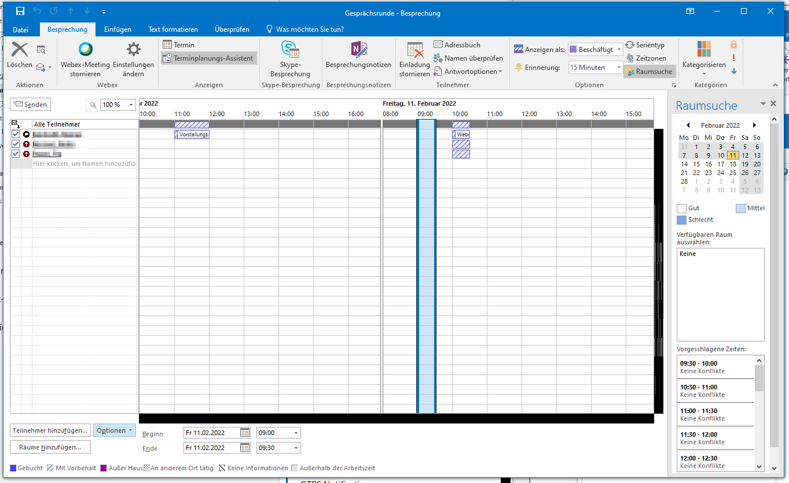Click 'Hier klicken, um Namen hinzuzufügen' field

point(85,164)
